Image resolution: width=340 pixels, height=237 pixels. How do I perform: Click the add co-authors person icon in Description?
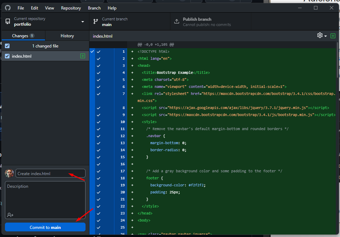coord(10,215)
